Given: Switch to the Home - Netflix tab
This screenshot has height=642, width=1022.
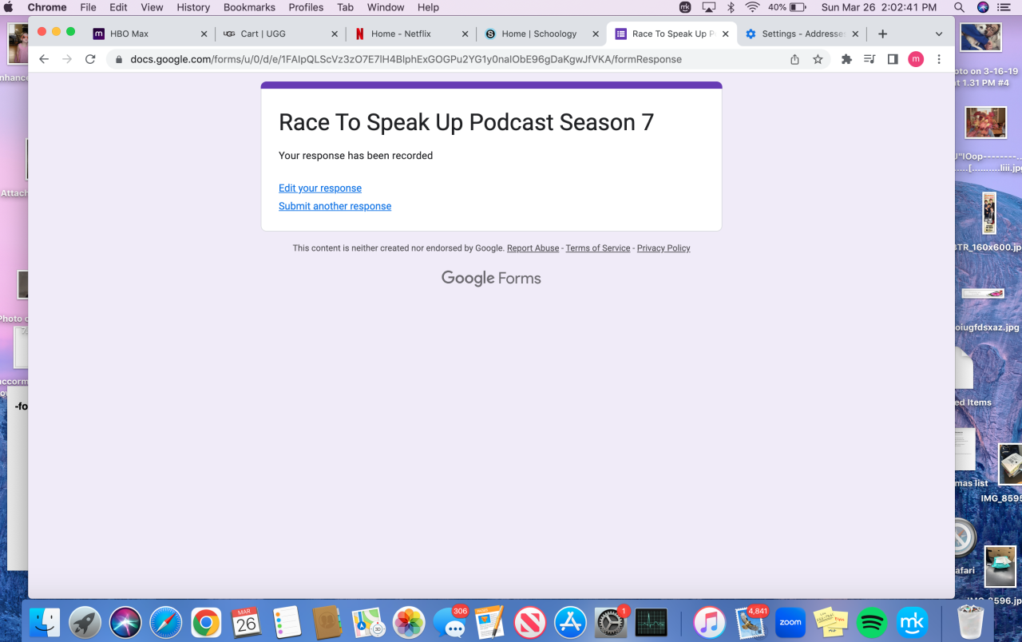Looking at the screenshot, I should (411, 34).
